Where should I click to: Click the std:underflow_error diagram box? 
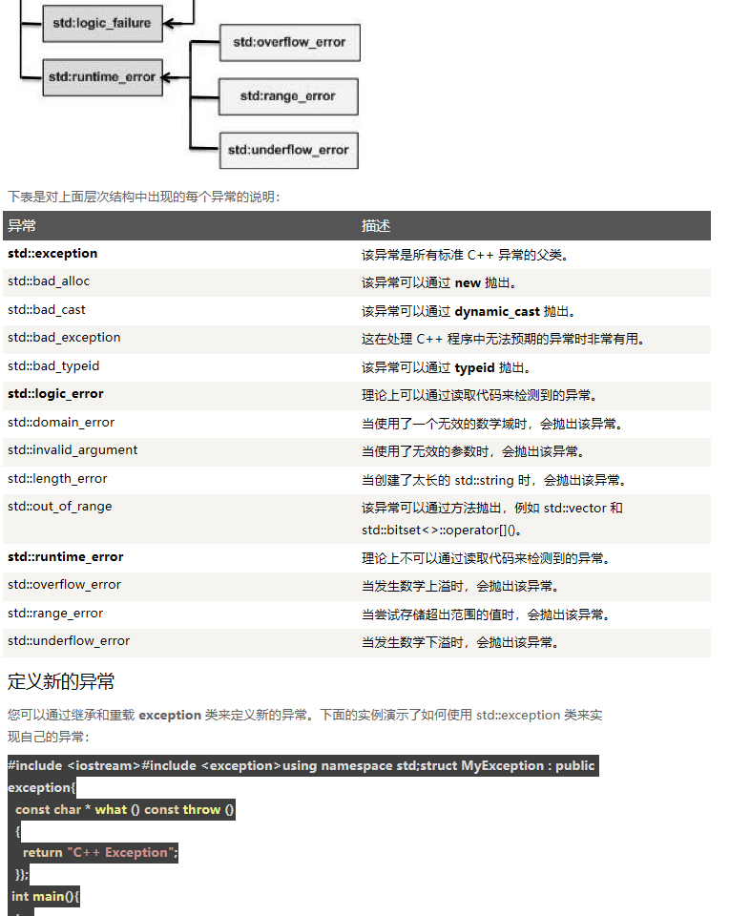pos(288,150)
